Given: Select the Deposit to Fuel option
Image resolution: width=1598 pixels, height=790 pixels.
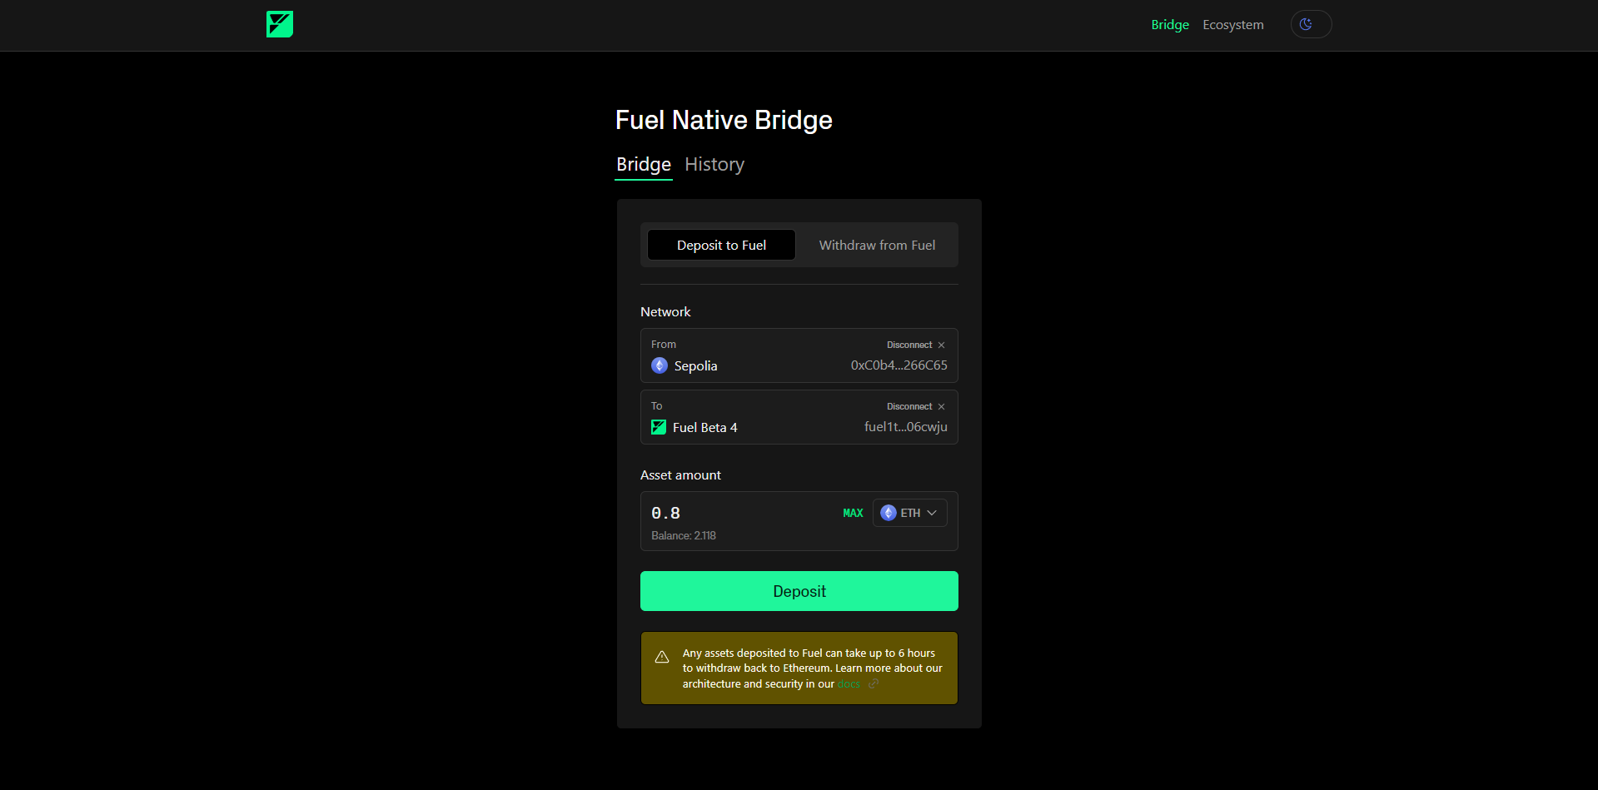Looking at the screenshot, I should pos(721,245).
